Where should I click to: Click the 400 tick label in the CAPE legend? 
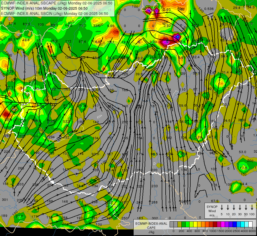coord(189,231)
